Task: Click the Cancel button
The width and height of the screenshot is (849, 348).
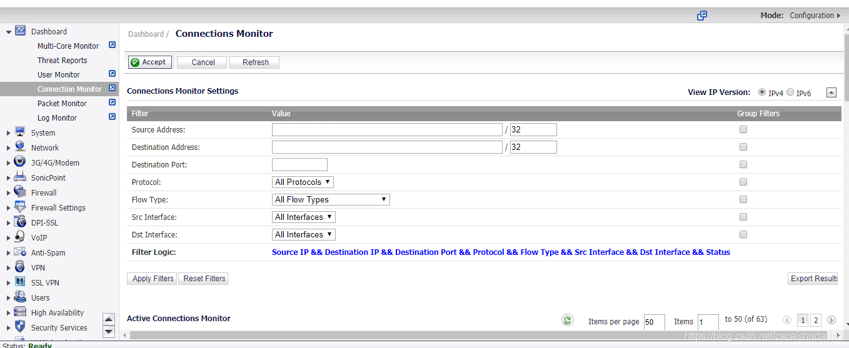Action: (x=203, y=62)
